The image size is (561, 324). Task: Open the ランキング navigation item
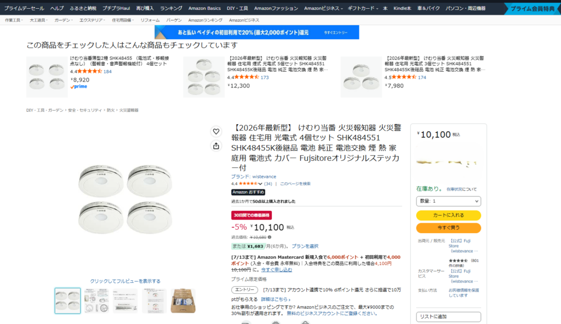(171, 8)
